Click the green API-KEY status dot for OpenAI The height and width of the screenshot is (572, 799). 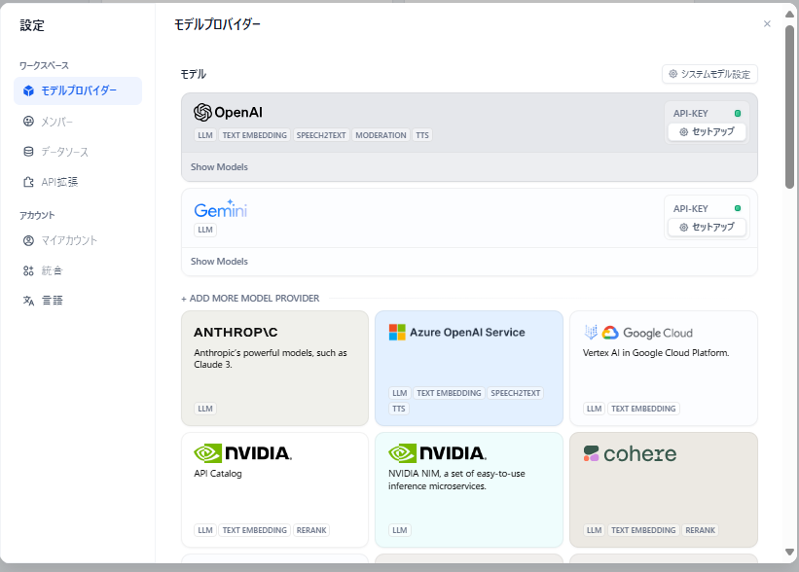click(x=738, y=113)
